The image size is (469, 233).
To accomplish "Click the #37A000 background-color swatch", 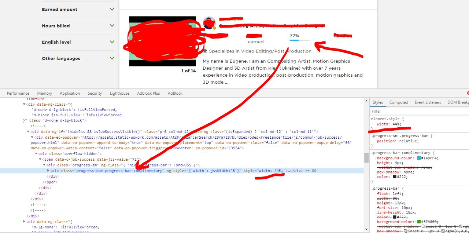I will pyautogui.click(x=419, y=222).
